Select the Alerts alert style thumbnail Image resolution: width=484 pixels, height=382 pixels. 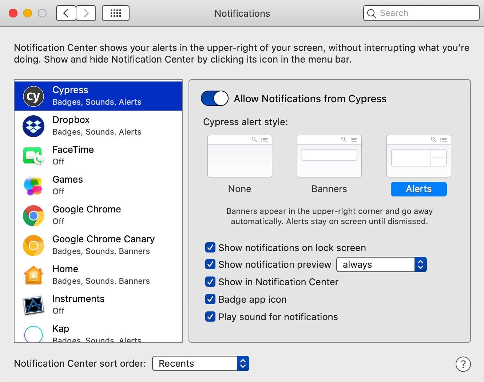(x=419, y=156)
